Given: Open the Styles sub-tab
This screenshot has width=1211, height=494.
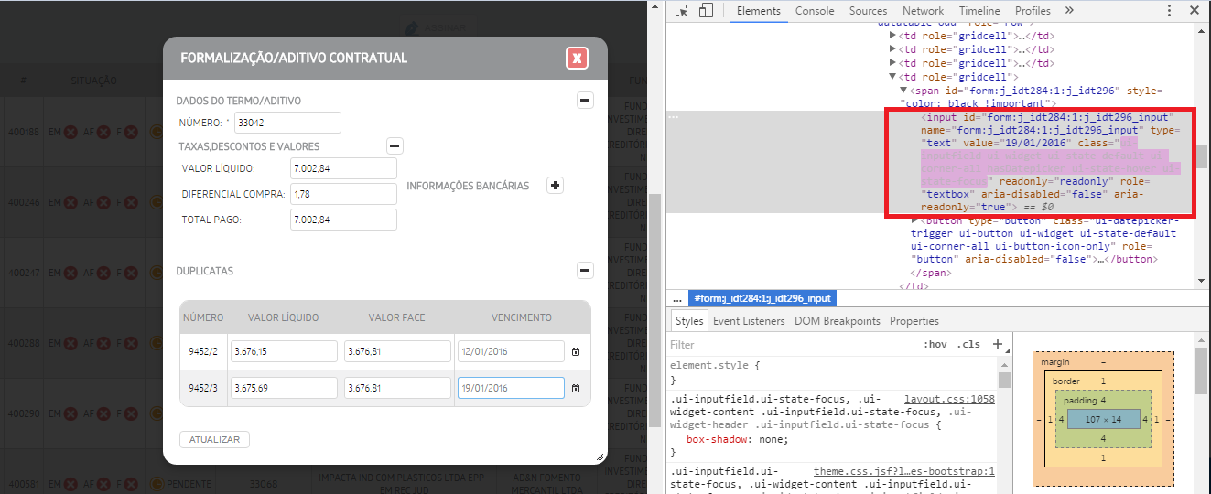Looking at the screenshot, I should click(x=689, y=321).
